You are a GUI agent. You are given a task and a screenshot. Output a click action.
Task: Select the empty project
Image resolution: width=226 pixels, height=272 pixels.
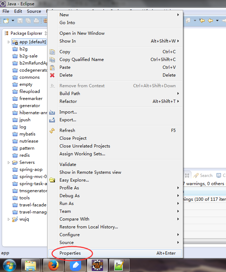click(22, 84)
